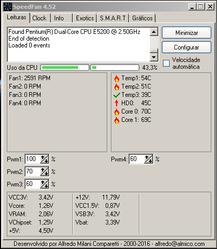Close the SpeedFan window
The height and width of the screenshot is (249, 217).
(210, 7)
